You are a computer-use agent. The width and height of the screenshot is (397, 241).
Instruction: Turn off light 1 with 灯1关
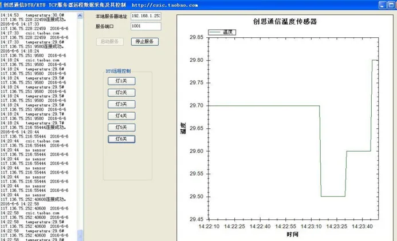[x=121, y=81]
